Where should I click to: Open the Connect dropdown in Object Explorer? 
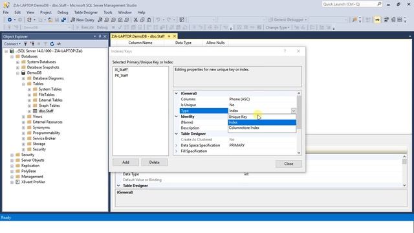click(x=12, y=44)
